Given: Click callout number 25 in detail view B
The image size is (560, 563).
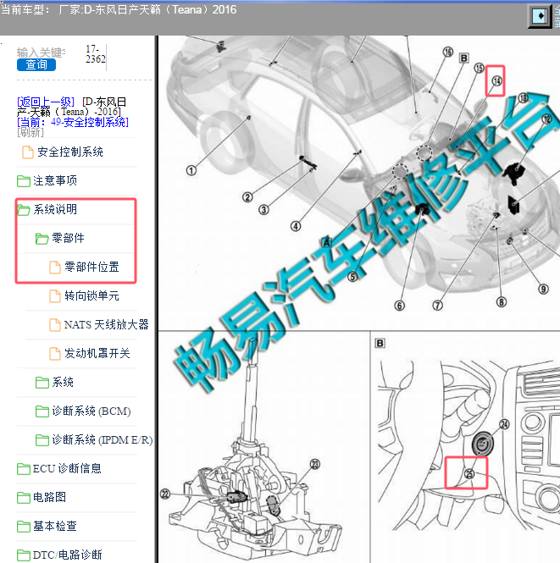Looking at the screenshot, I should (x=469, y=474).
